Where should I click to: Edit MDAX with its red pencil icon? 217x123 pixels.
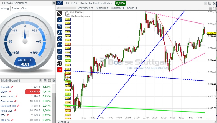[10, 92]
